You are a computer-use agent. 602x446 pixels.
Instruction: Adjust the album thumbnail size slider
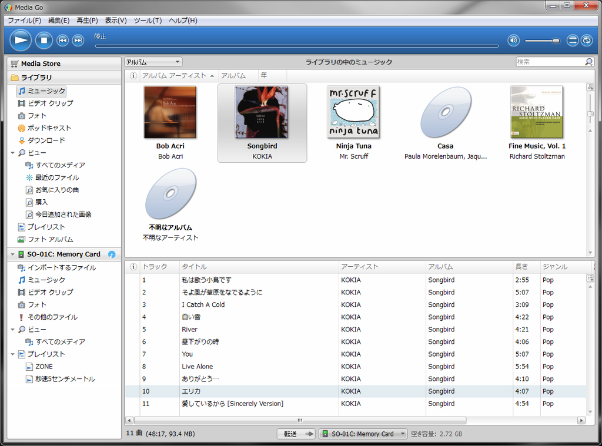(x=590, y=114)
